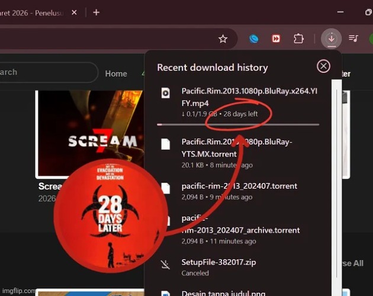The image size is (373, 296).
Task: Open a new browser tab
Action: tap(96, 12)
